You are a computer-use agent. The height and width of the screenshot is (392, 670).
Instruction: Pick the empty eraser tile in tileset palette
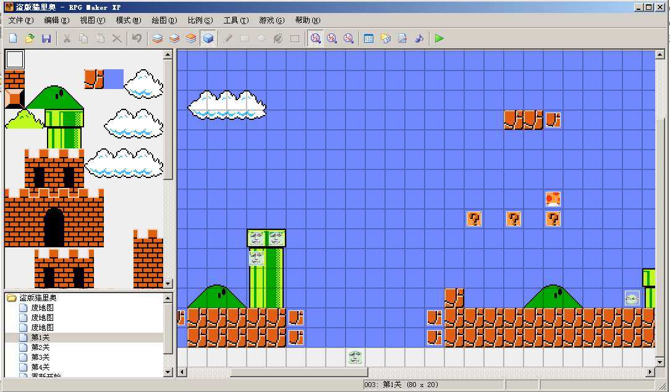pos(15,59)
